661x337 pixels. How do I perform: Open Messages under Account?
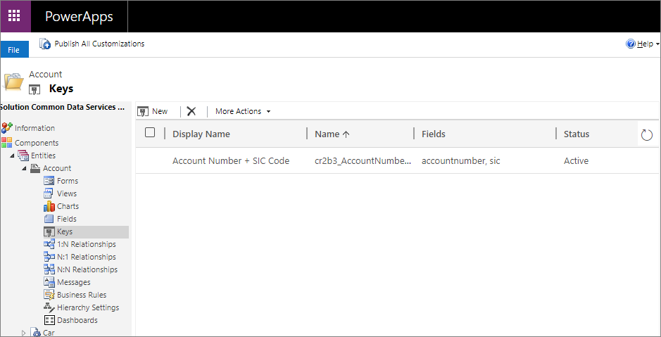click(x=73, y=282)
